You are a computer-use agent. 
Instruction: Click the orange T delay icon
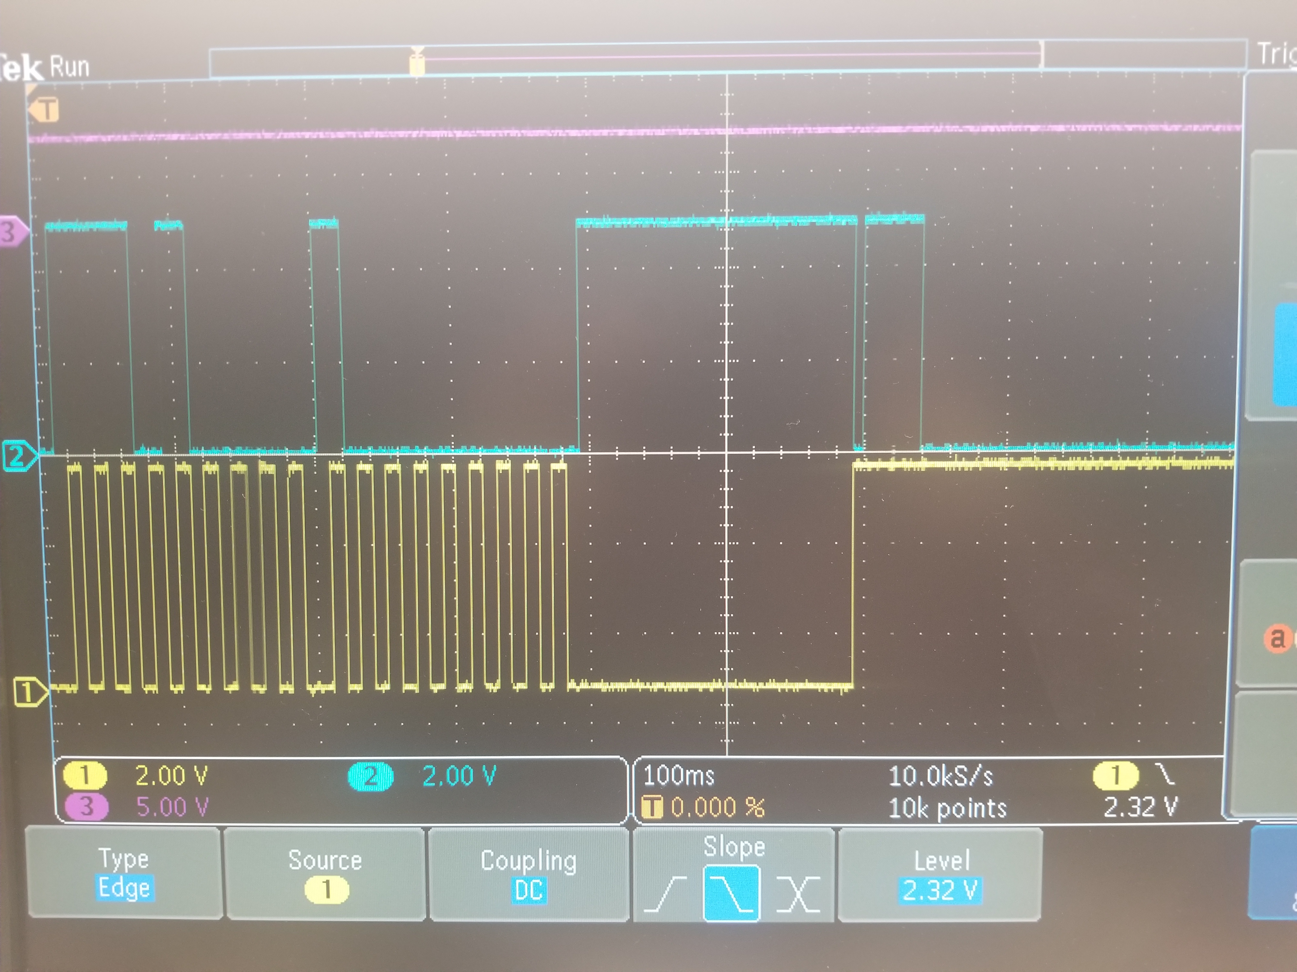pyautogui.click(x=651, y=807)
